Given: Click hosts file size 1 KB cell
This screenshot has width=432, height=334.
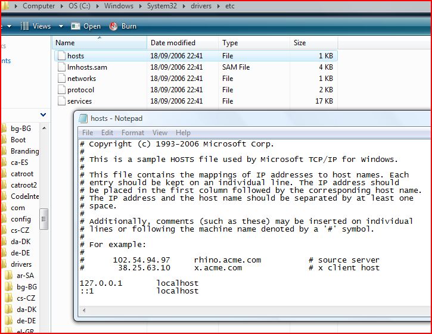Looking at the screenshot, I should point(326,56).
